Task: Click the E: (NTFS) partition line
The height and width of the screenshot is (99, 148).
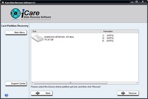Action: click(108, 41)
